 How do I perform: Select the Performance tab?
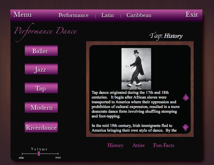coord(74,15)
